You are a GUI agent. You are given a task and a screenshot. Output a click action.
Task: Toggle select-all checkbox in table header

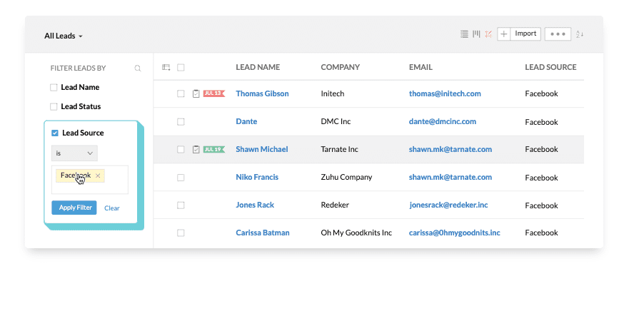pyautogui.click(x=181, y=68)
